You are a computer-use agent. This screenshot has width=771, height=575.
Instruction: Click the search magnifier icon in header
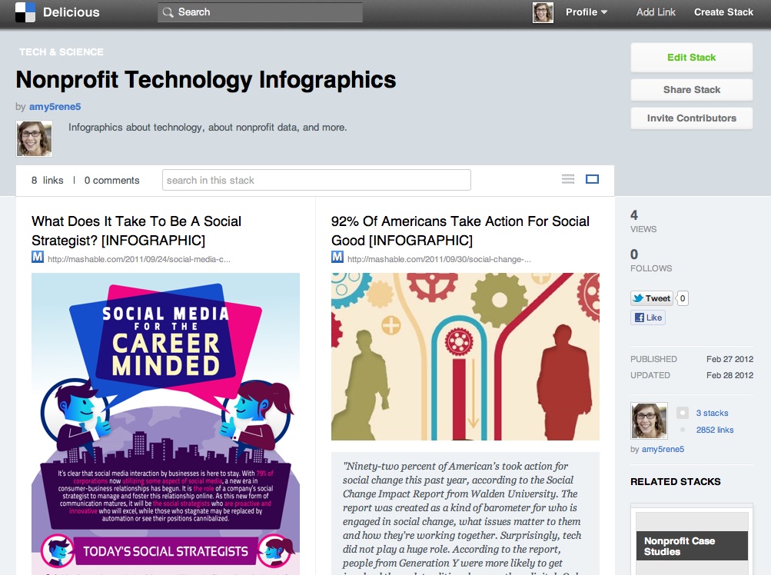click(x=168, y=12)
